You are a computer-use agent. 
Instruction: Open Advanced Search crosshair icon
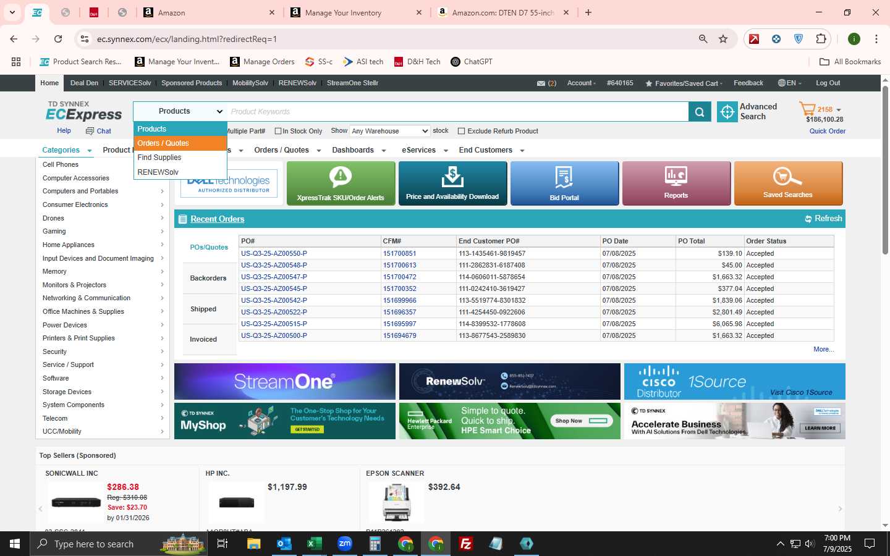(727, 112)
